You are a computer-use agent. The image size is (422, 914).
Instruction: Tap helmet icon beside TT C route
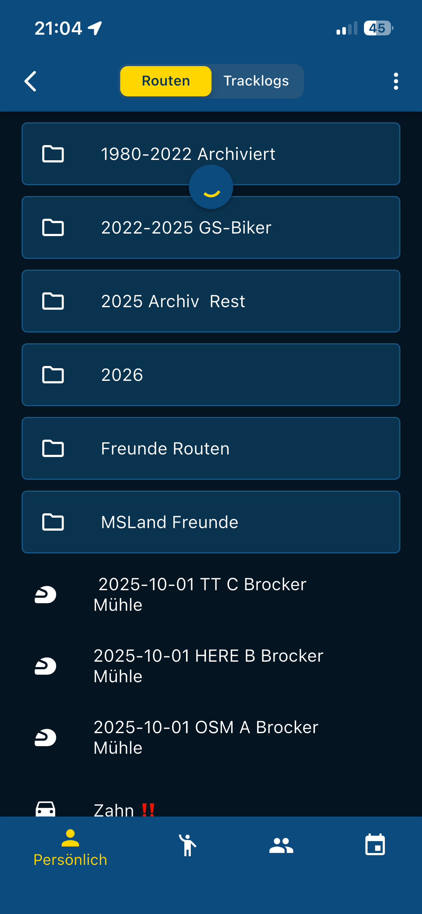coord(45,595)
